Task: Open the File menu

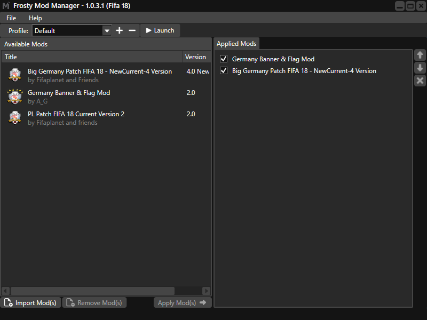Action: (x=11, y=18)
